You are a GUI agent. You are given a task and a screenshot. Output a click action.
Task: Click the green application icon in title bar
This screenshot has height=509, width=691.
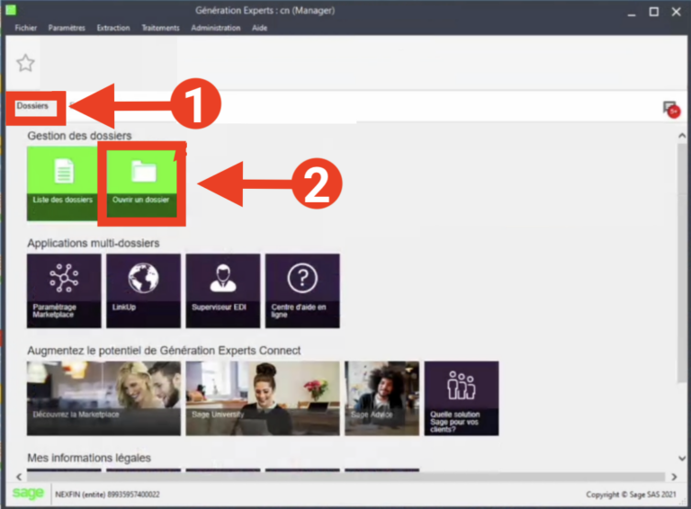[x=11, y=10]
